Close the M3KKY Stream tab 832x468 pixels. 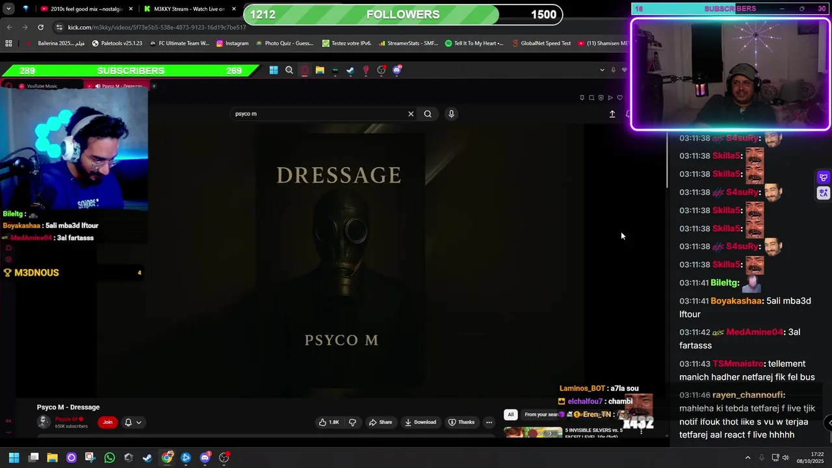click(234, 9)
